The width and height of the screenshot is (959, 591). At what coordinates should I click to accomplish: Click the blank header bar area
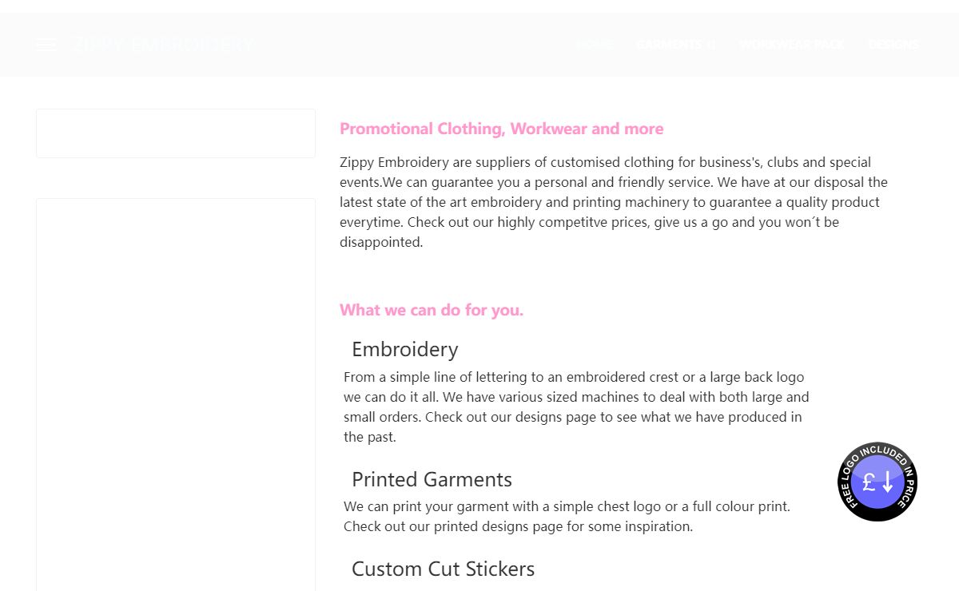coord(416,45)
